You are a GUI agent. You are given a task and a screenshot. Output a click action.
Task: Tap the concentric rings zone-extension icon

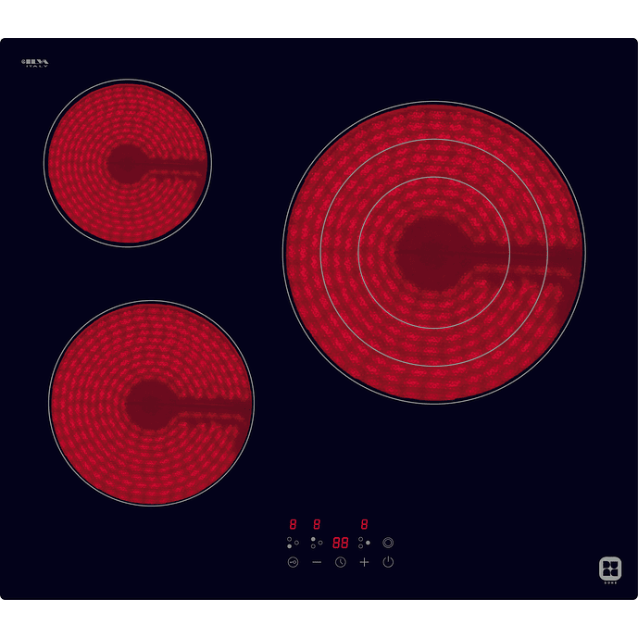tap(388, 544)
